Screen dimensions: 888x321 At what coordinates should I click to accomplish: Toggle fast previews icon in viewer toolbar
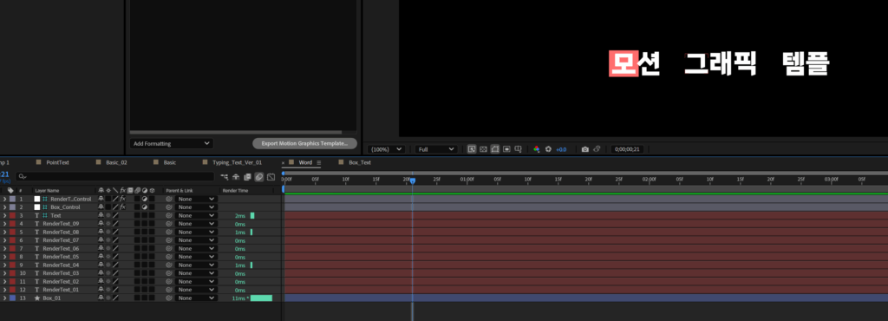coord(471,149)
